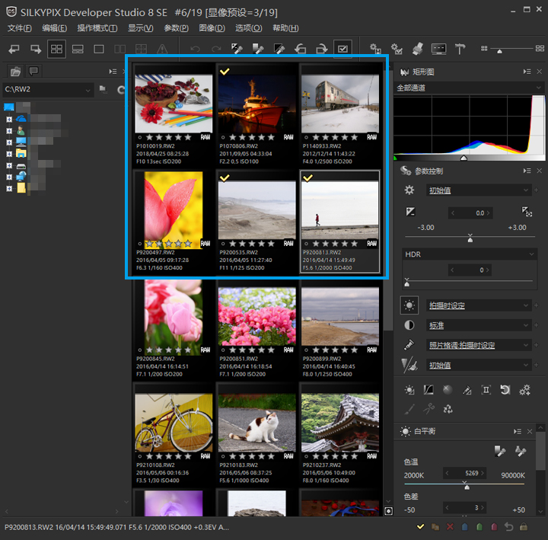548x540 pixels.
Task: Go to the previous scene arrow
Action: click(14, 49)
